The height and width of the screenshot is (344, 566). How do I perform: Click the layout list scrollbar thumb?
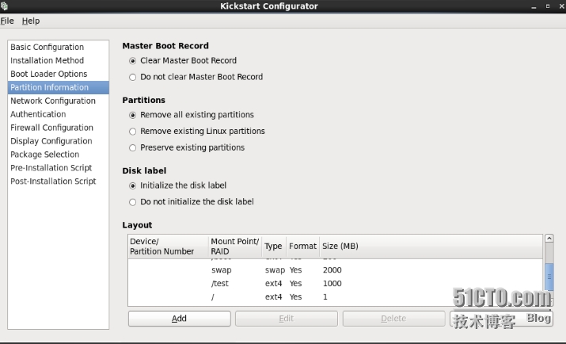[x=549, y=277]
